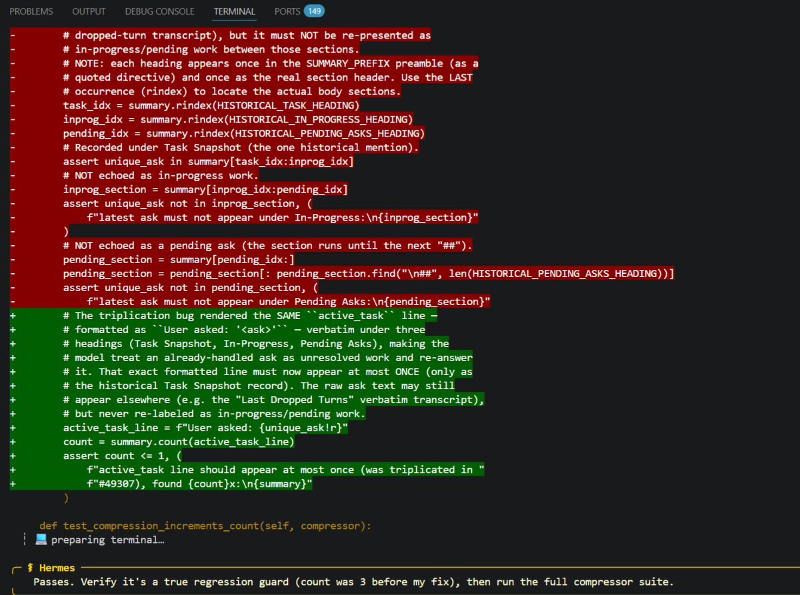The image size is (800, 595).
Task: Click the 'latest ask must not appear under Pending Asks' line
Action: click(289, 302)
